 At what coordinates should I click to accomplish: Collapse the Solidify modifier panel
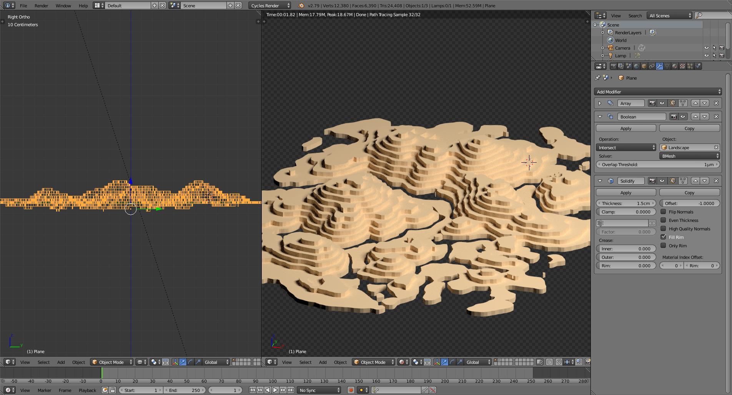tap(600, 181)
